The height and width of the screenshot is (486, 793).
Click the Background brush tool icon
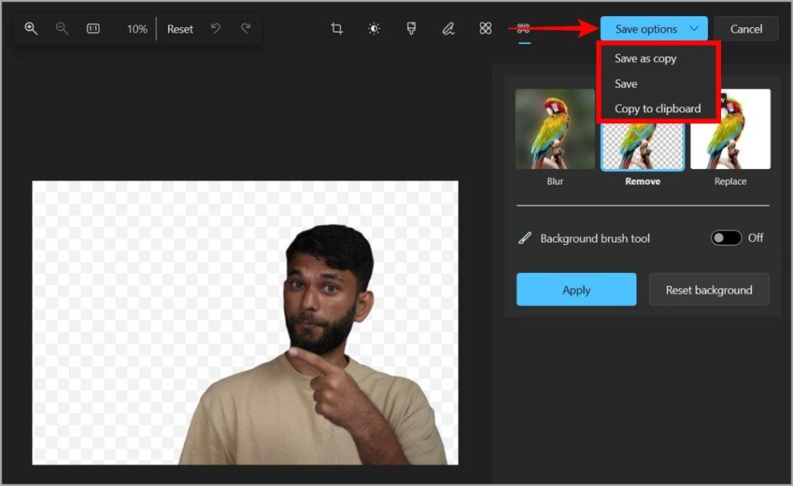tap(525, 238)
